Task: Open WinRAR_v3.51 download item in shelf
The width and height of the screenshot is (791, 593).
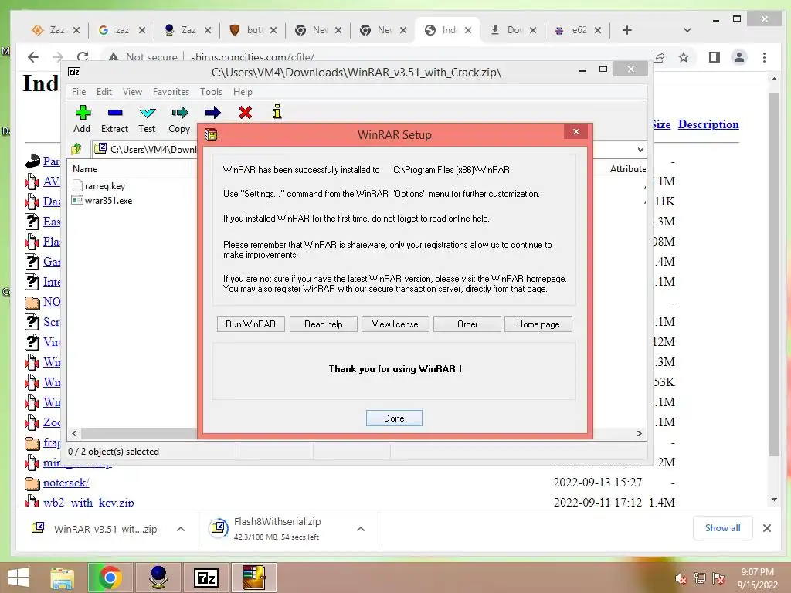Action: pyautogui.click(x=96, y=529)
